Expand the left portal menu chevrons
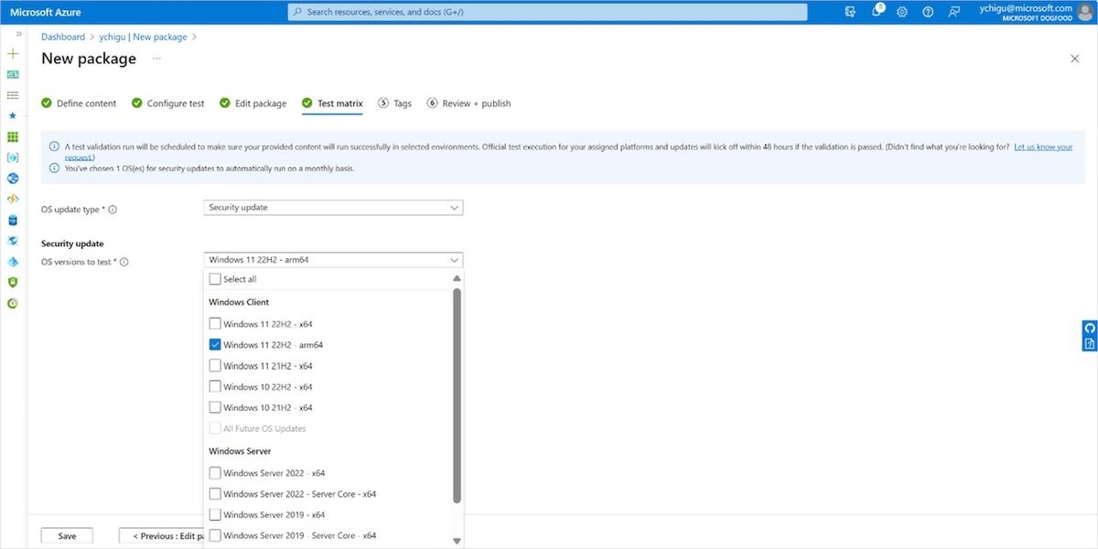Image resolution: width=1098 pixels, height=549 pixels. coord(17,33)
